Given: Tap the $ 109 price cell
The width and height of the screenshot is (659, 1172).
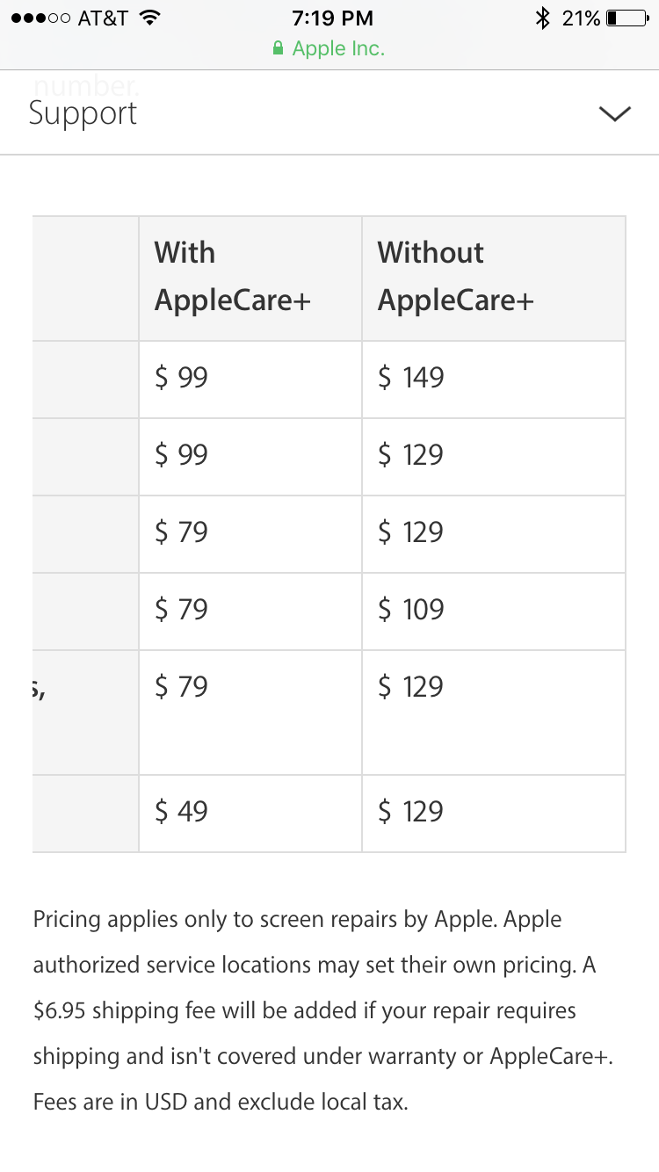Looking at the screenshot, I should pyautogui.click(x=494, y=611).
